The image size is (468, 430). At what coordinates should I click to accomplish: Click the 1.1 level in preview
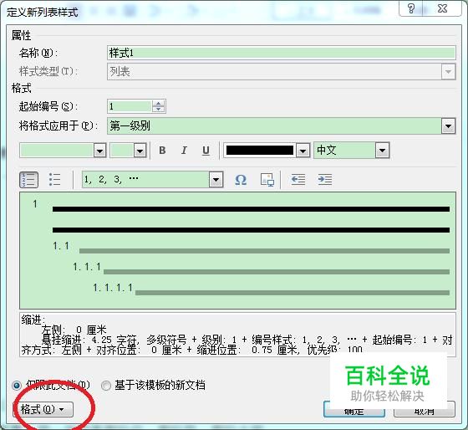61,246
